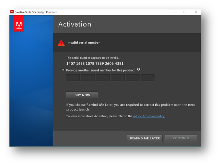Minimize the Creative Suite window
Screen dimensions: 220x166
coord(174,12)
